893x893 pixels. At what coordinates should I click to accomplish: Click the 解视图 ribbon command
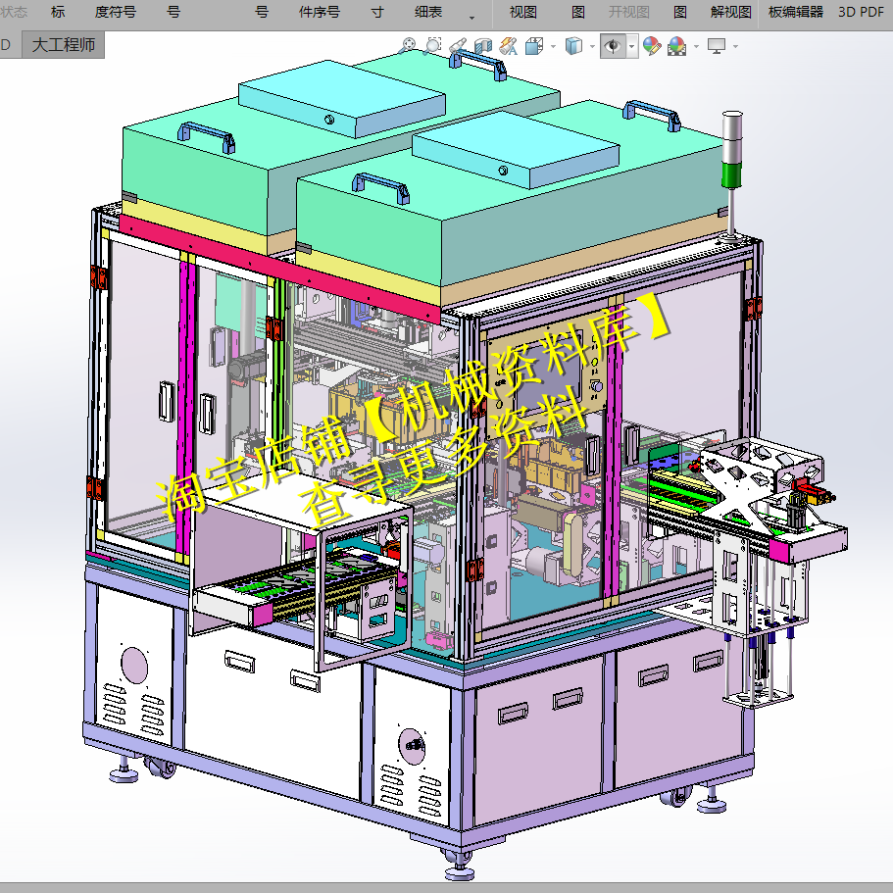click(x=730, y=12)
